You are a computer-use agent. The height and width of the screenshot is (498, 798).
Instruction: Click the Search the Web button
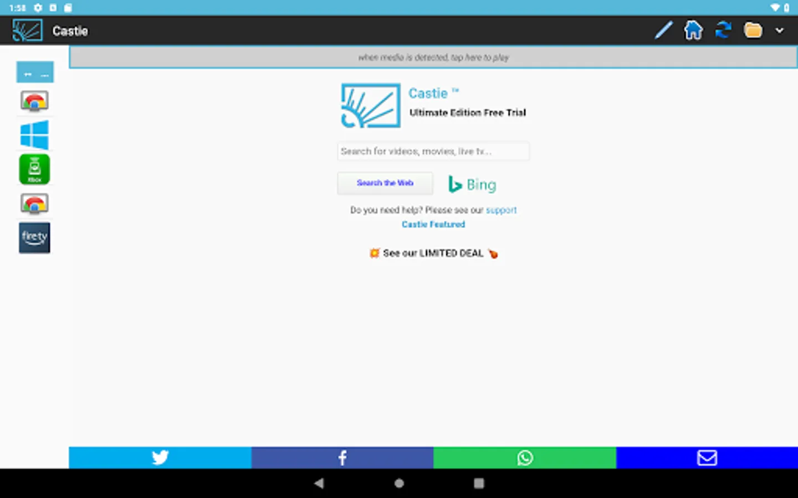pyautogui.click(x=385, y=183)
